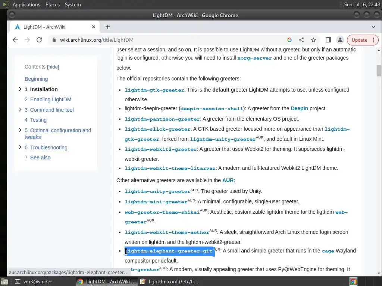Open the highlighted lightdm-elephant-greeter-git link
Screen dimensions: 382x286
pyautogui.click(x=169, y=251)
